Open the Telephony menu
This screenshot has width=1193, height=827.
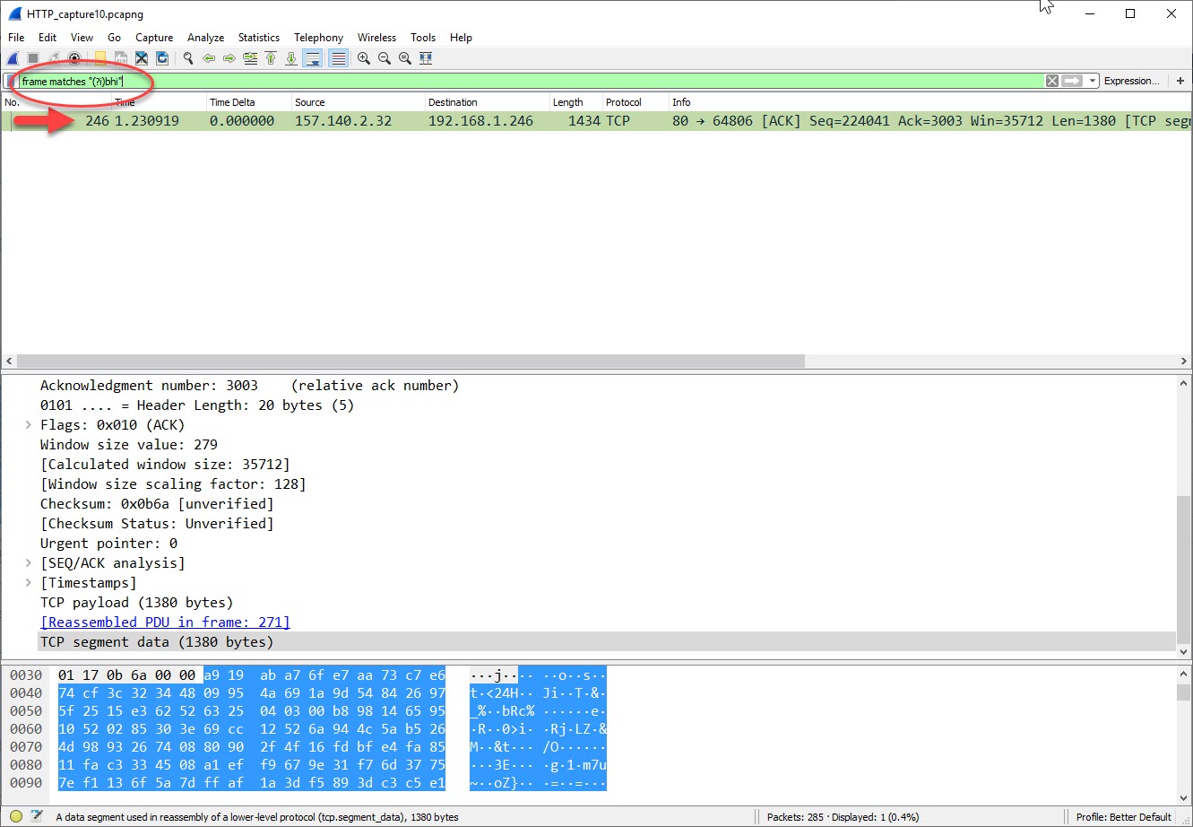[x=318, y=38]
